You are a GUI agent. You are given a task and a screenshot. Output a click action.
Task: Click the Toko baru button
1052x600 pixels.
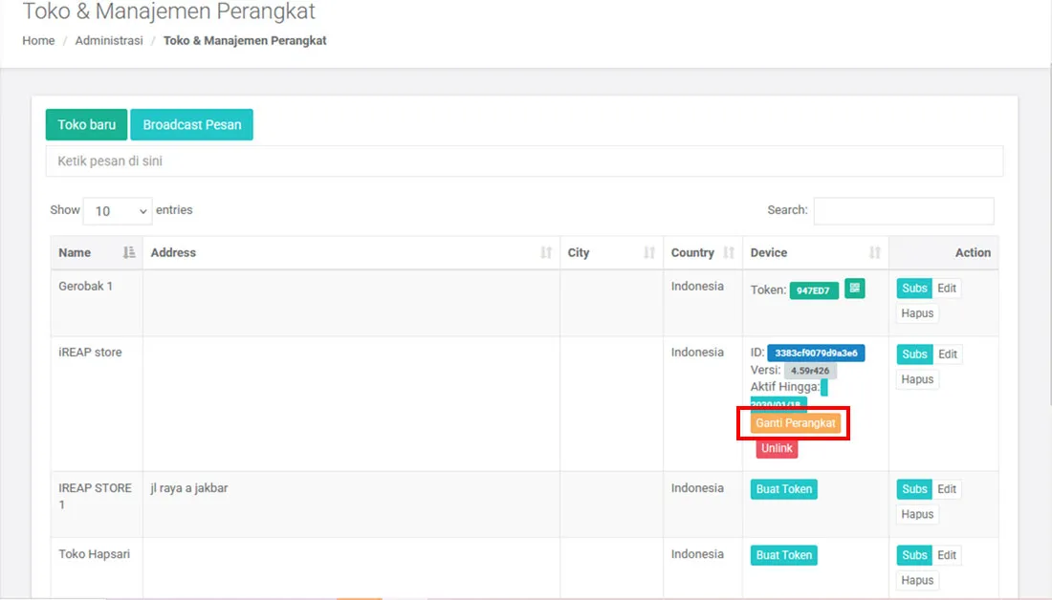point(86,125)
